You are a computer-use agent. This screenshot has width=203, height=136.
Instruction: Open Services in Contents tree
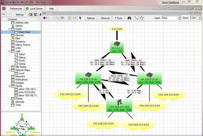[20, 102]
